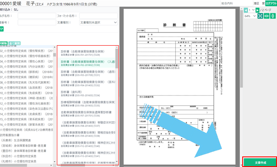Open the 64% zoom dropdown
This screenshot has width=277, height=167.
250,16
